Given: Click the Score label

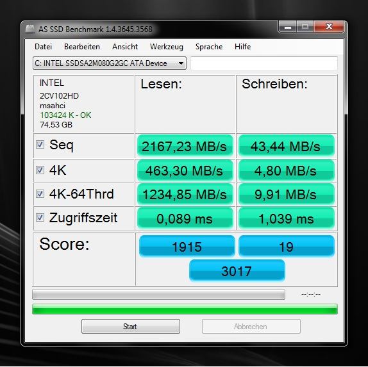Looking at the screenshot, I should [x=64, y=244].
